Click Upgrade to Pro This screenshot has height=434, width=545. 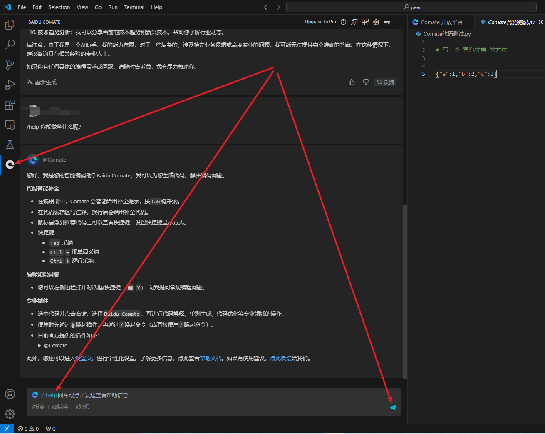pyautogui.click(x=320, y=22)
